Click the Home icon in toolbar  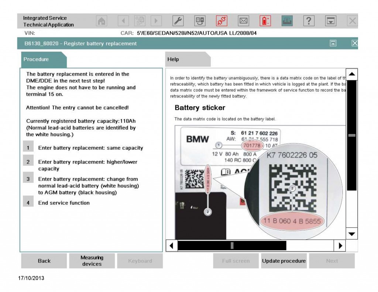[102, 21]
